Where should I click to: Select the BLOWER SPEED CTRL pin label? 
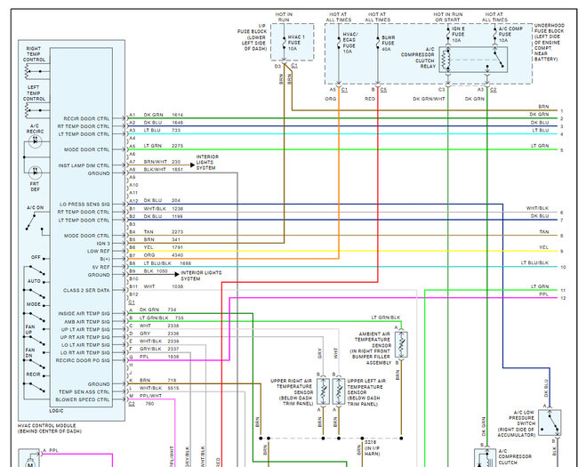[x=83, y=399]
